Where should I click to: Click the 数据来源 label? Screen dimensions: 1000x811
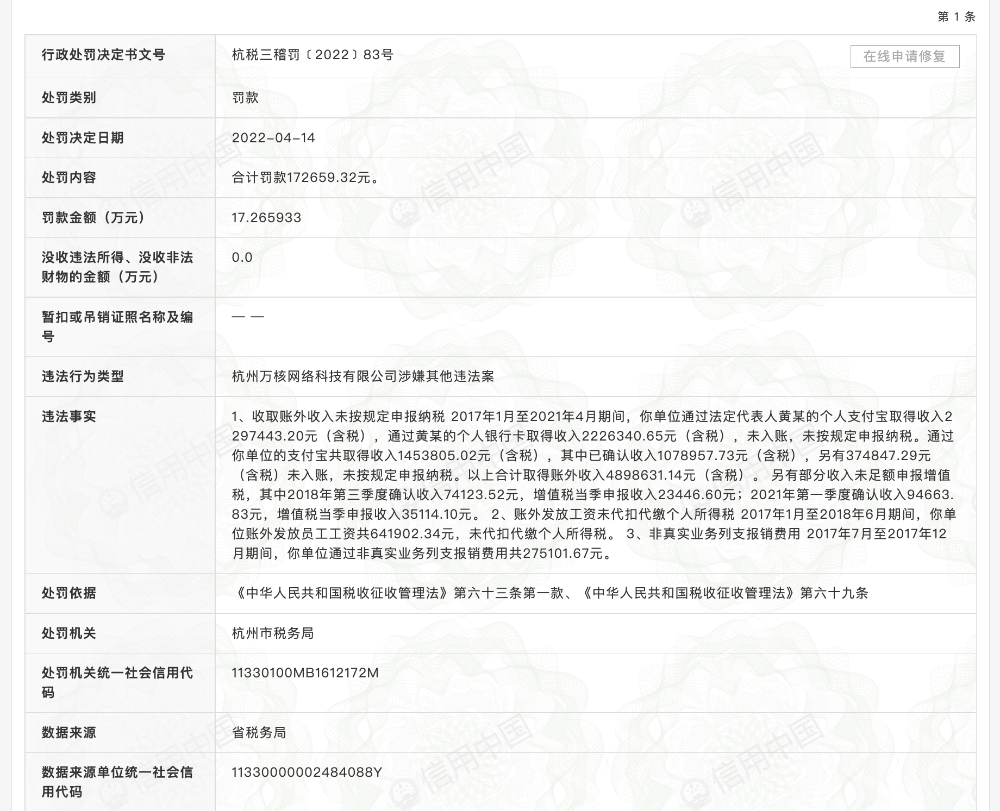69,733
